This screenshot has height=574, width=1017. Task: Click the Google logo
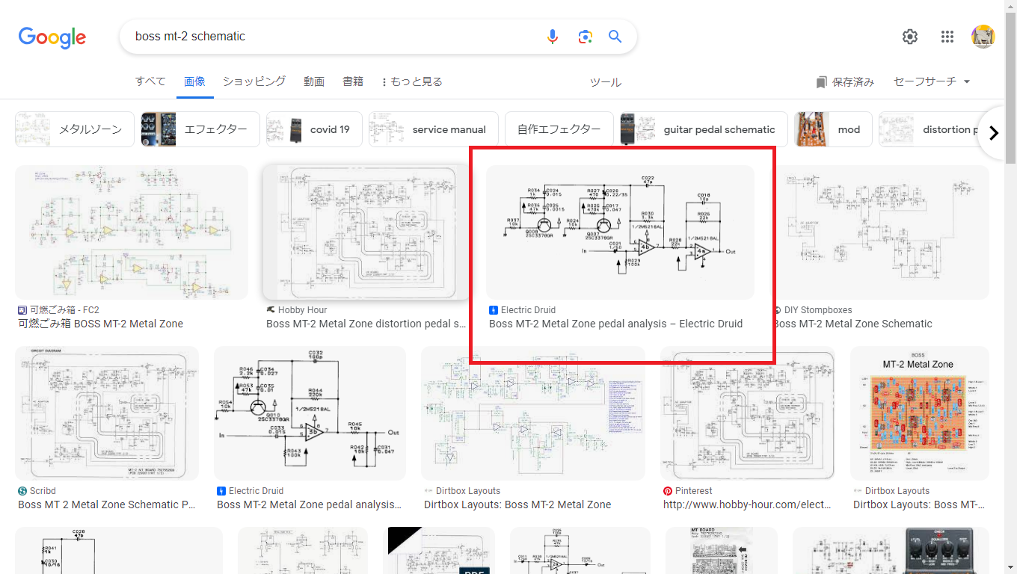pyautogui.click(x=52, y=37)
